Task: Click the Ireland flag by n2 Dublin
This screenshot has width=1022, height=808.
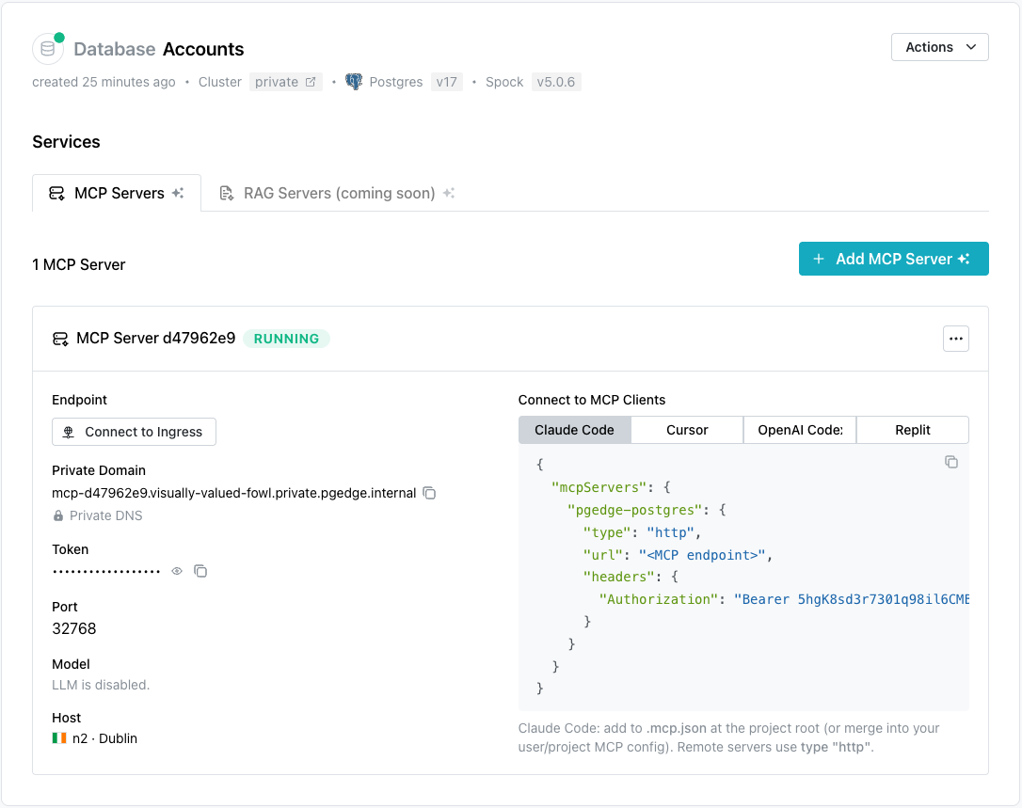Action: [59, 738]
